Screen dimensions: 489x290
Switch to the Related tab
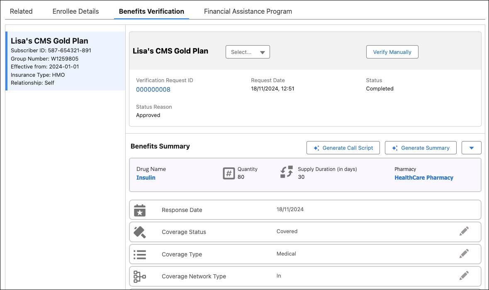(21, 11)
